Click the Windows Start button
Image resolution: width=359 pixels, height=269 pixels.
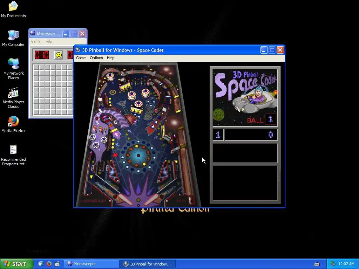(x=16, y=264)
